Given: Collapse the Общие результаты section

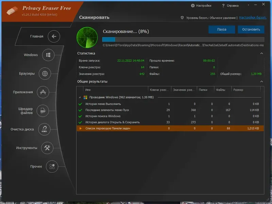Looking at the screenshot, I should (x=261, y=81).
